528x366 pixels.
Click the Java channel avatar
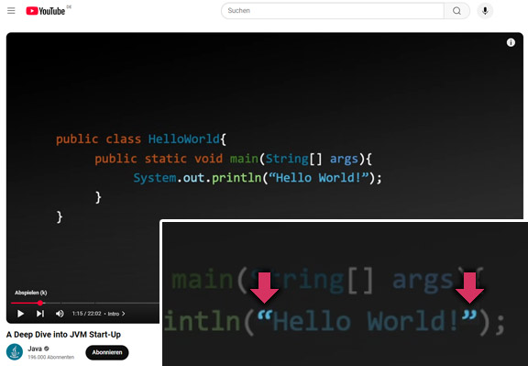[15, 352]
